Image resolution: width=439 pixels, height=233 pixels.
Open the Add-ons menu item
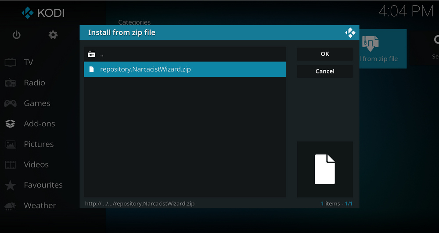pos(40,124)
